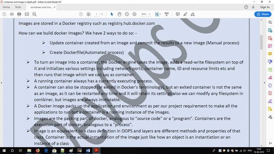
Task: Choose the Selection arrow tool
Action: pos(112,14)
